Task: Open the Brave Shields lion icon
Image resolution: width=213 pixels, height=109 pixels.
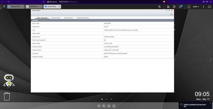Action: pos(164,2)
